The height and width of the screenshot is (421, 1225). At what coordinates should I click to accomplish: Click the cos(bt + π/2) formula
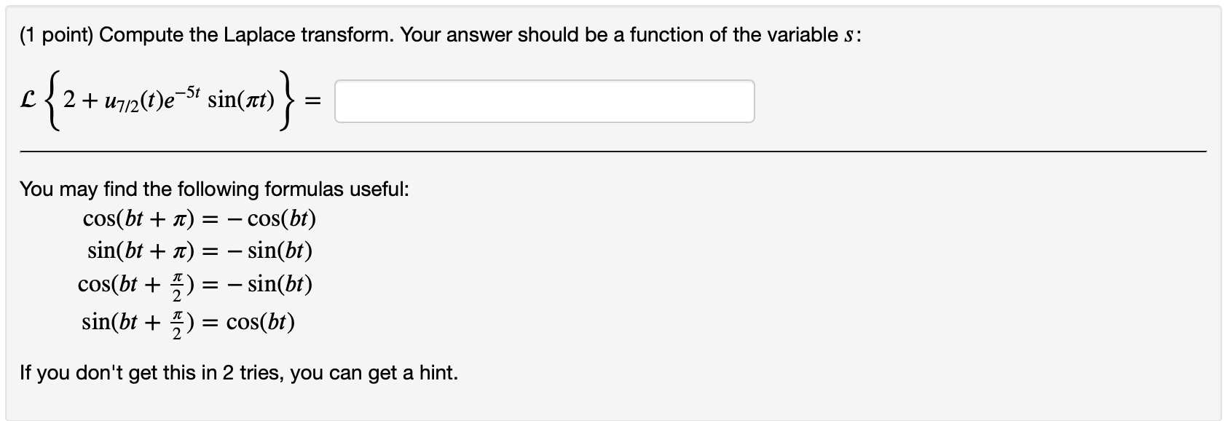(194, 286)
